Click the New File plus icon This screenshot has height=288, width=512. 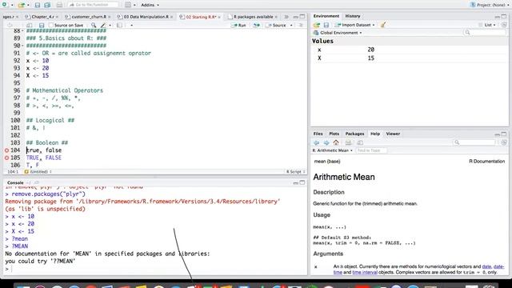click(x=5, y=5)
